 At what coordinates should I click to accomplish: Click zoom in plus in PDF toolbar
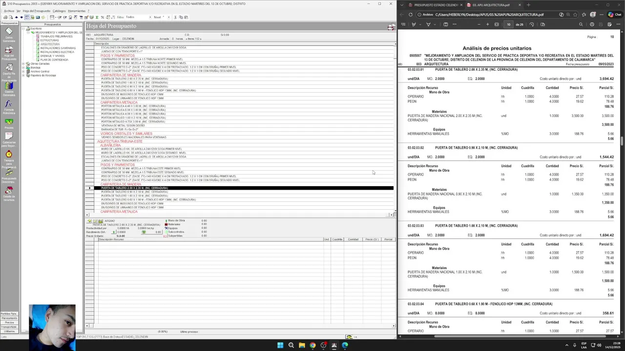[487, 24]
